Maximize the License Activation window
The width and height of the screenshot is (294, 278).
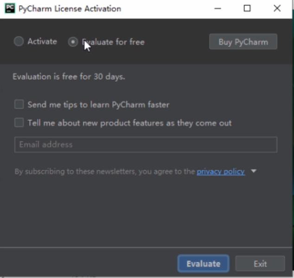click(x=247, y=8)
